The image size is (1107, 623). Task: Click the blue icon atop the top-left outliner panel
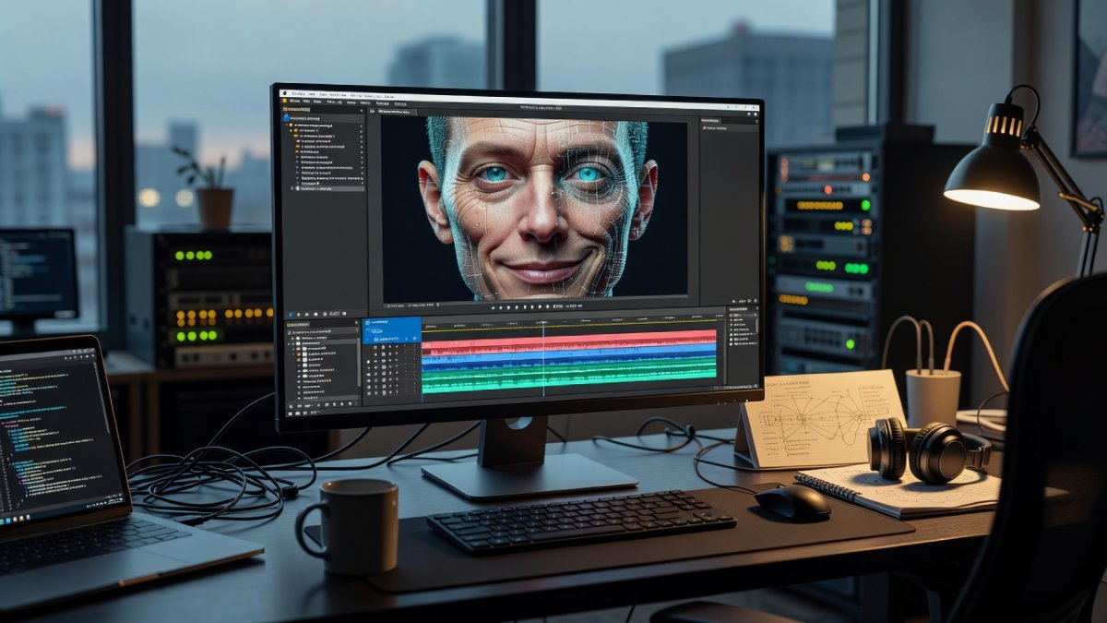(x=286, y=117)
